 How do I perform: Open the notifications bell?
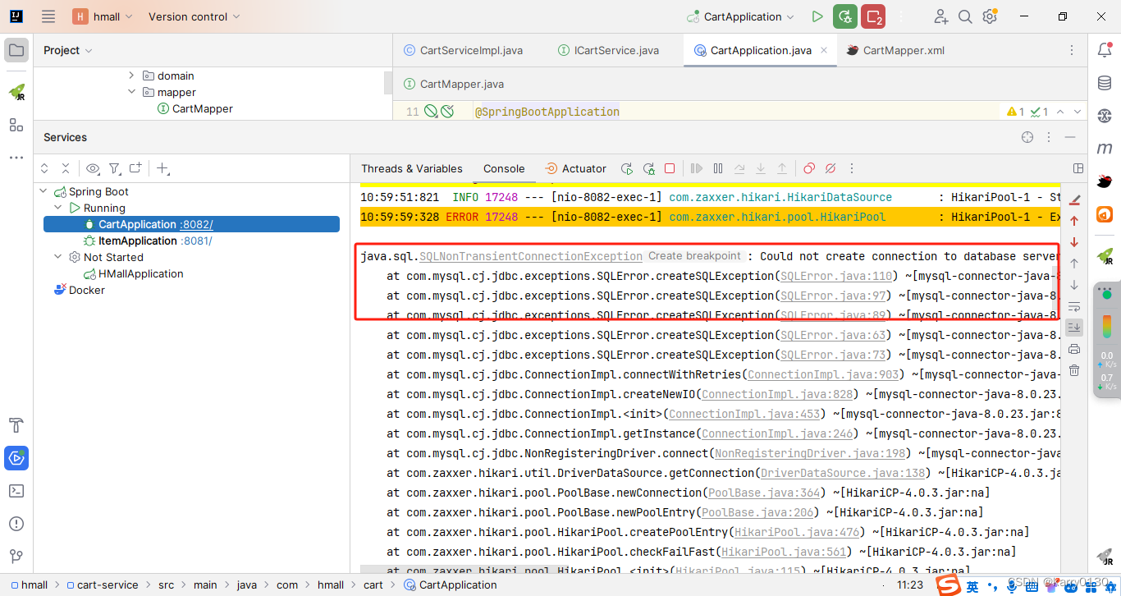1105,50
